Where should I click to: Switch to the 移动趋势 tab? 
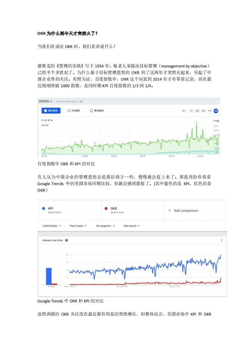click(x=96, y=111)
